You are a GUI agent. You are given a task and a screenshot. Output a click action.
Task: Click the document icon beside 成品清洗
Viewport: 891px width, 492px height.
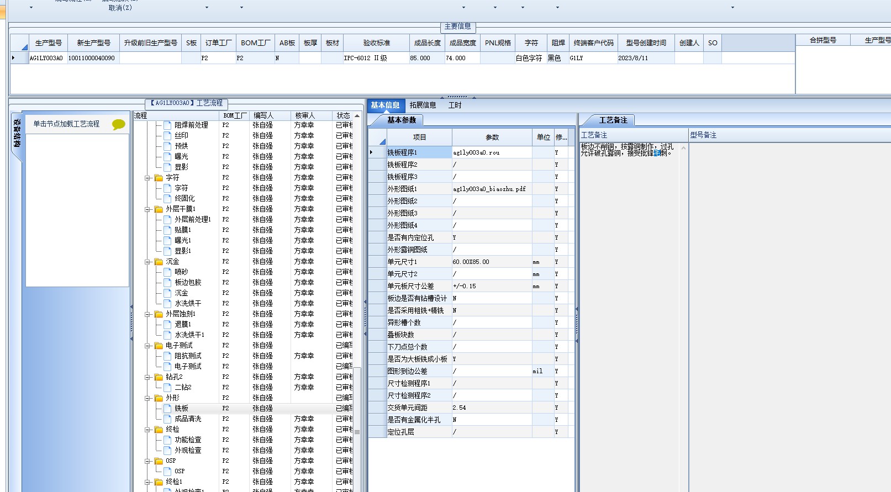167,419
